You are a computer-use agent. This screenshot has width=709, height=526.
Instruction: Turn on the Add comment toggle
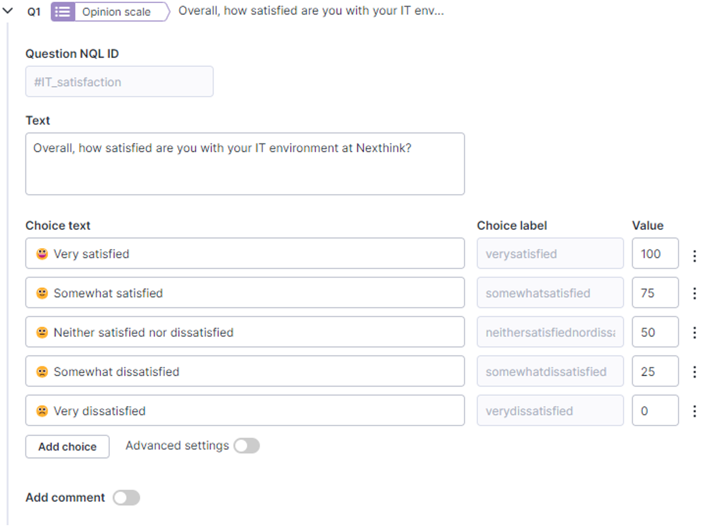[x=127, y=498]
